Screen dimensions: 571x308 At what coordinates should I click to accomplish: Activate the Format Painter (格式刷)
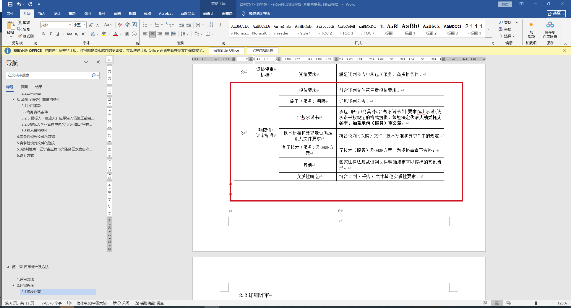point(26,36)
